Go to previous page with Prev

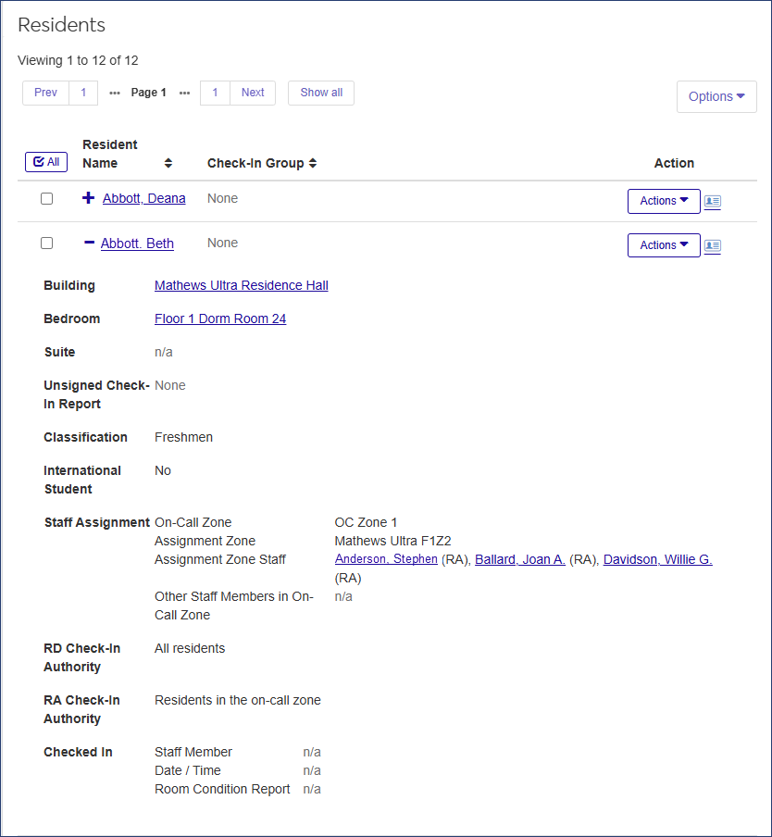pyautogui.click(x=46, y=93)
